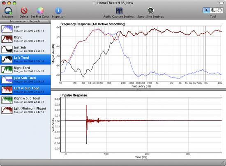Click the title bar document proxy icon
Image resolution: width=226 pixels, height=166 pixels.
coord(94,3)
